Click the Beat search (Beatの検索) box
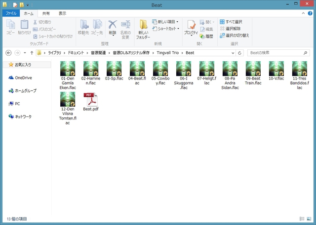316x225 pixels. (x=274, y=52)
